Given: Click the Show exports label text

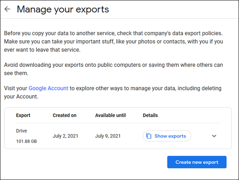Looking at the screenshot, I should 170,136.
